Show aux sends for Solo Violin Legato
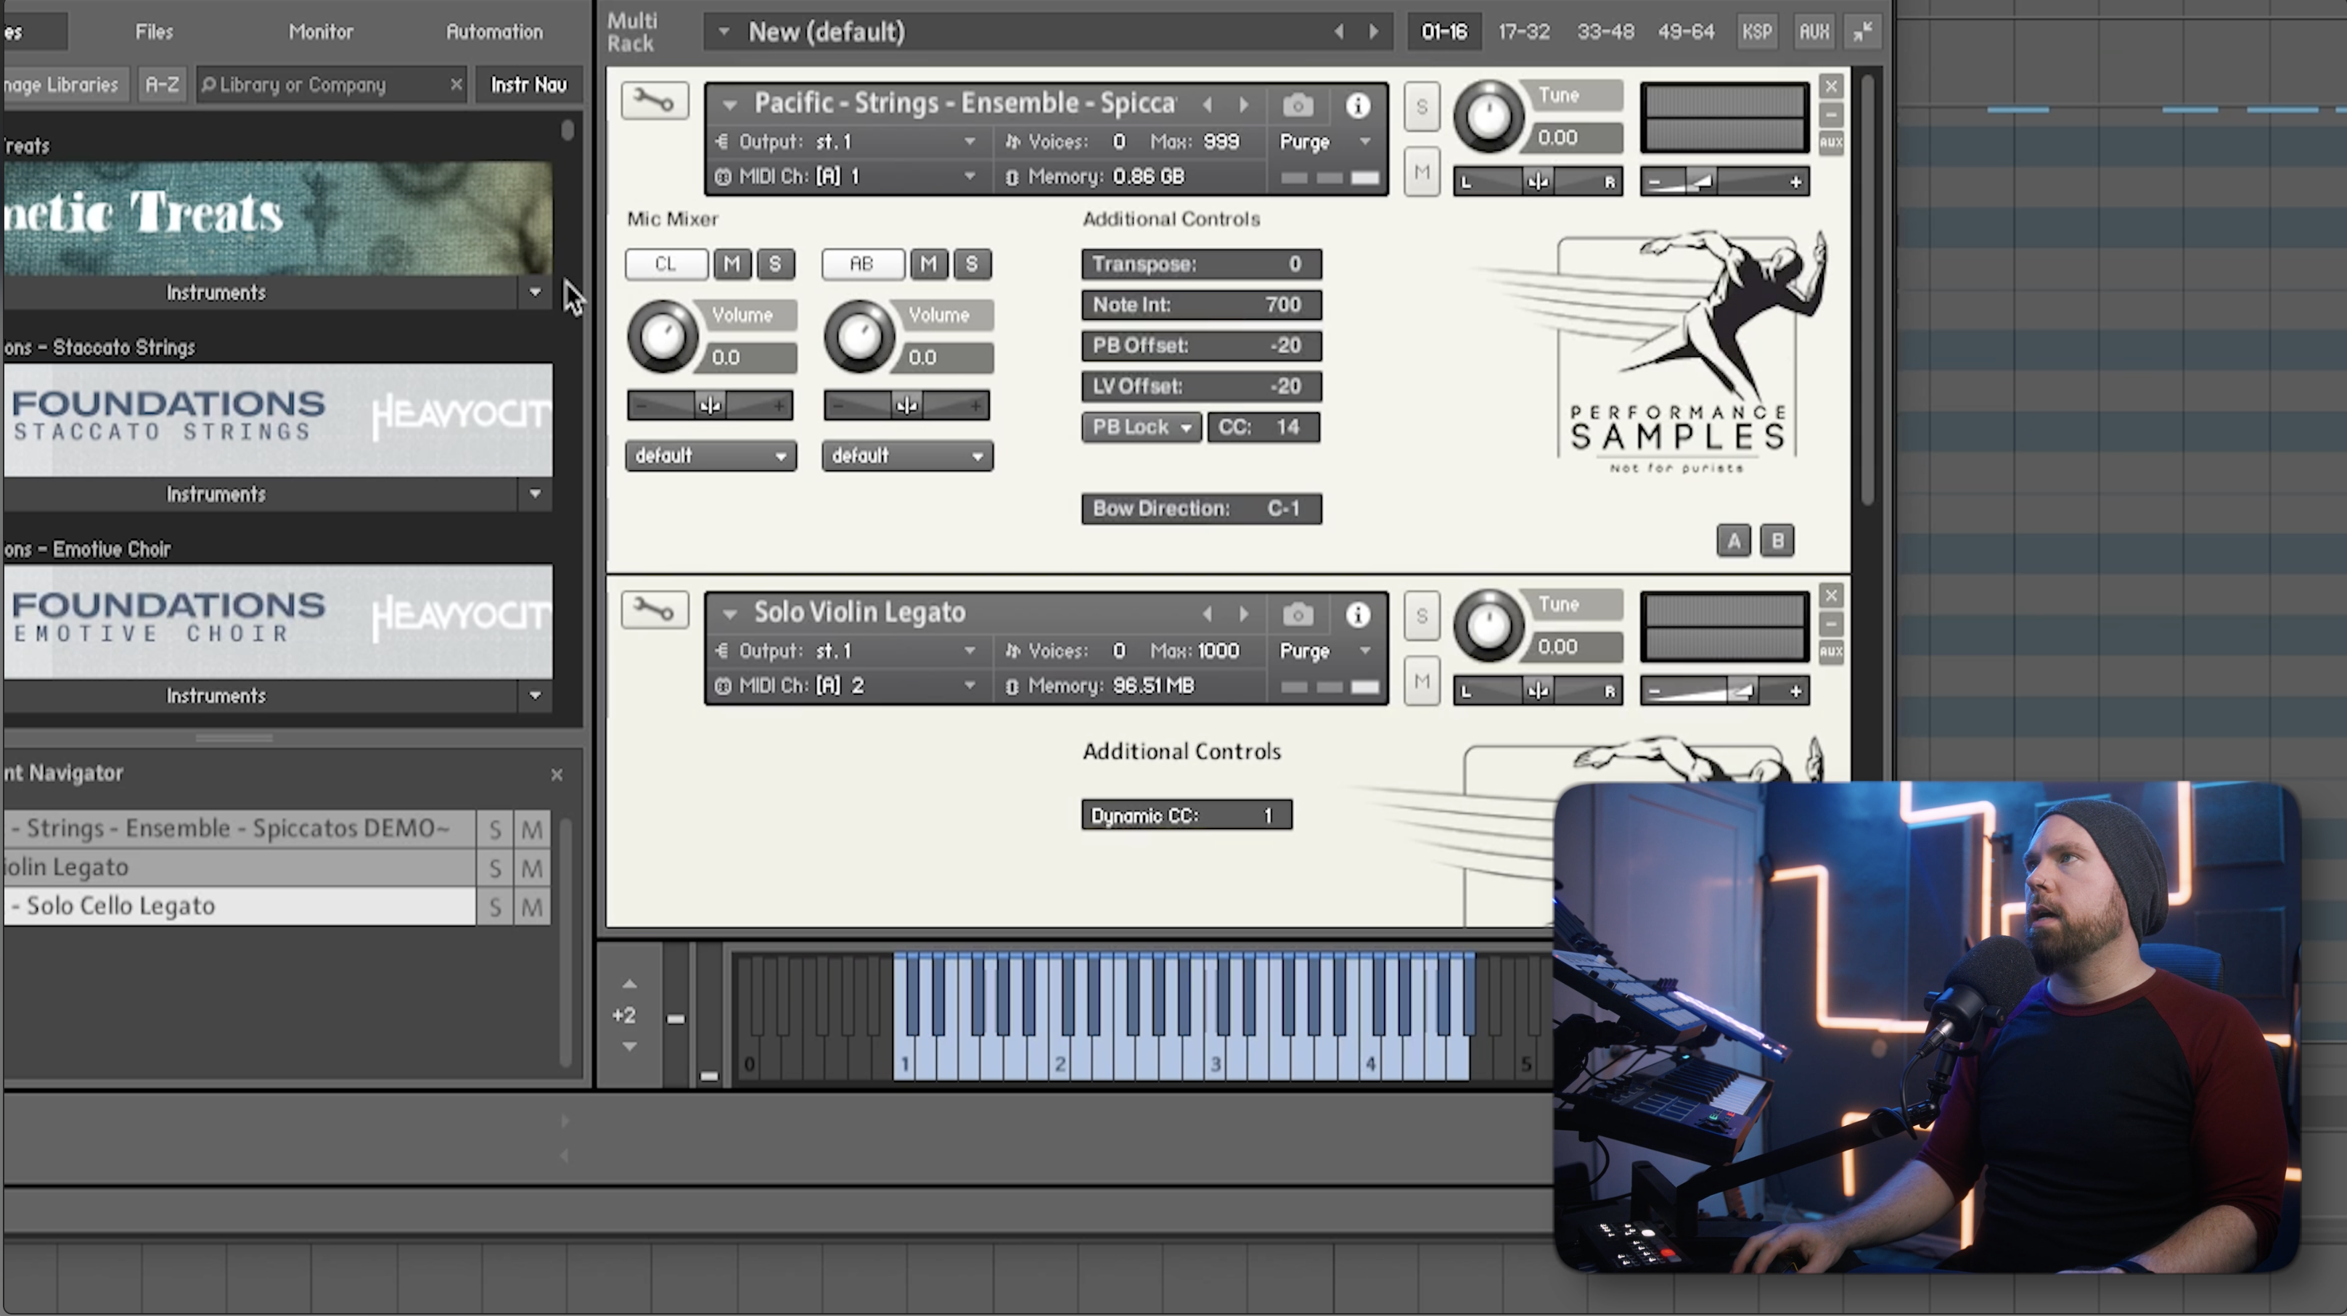2347x1316 pixels. click(1830, 651)
